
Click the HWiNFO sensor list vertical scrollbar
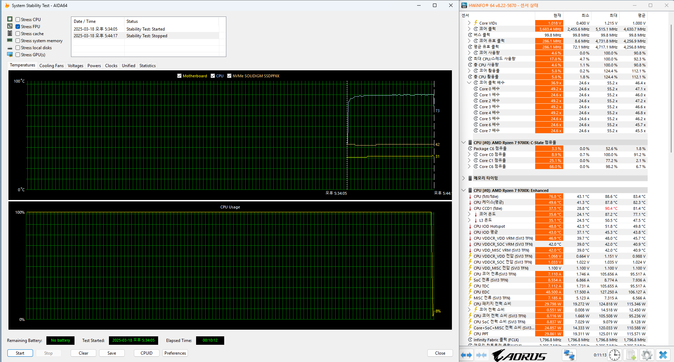click(x=672, y=88)
